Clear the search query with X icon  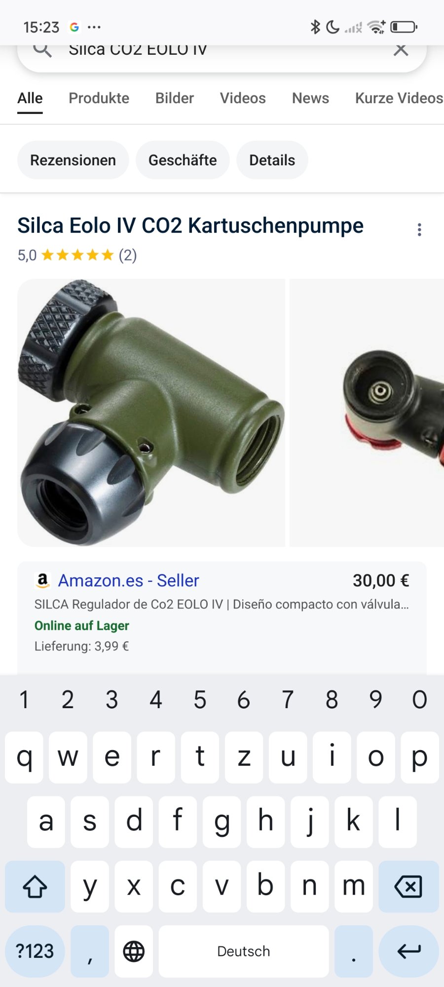click(x=401, y=49)
